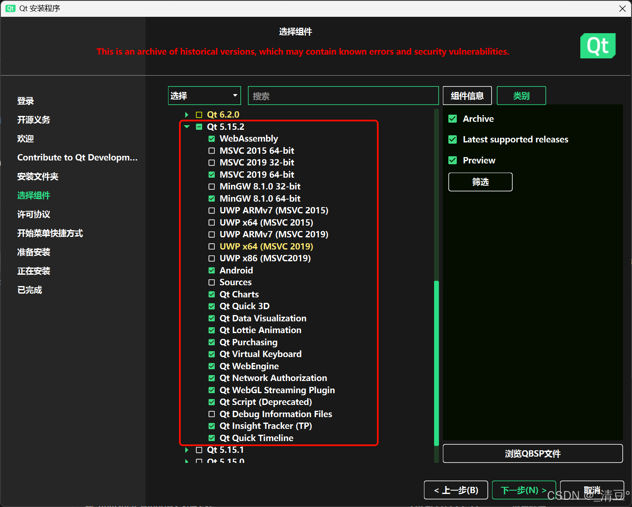
Task: Uncheck Qt Script (Deprecated) checkbox
Action: (212, 402)
